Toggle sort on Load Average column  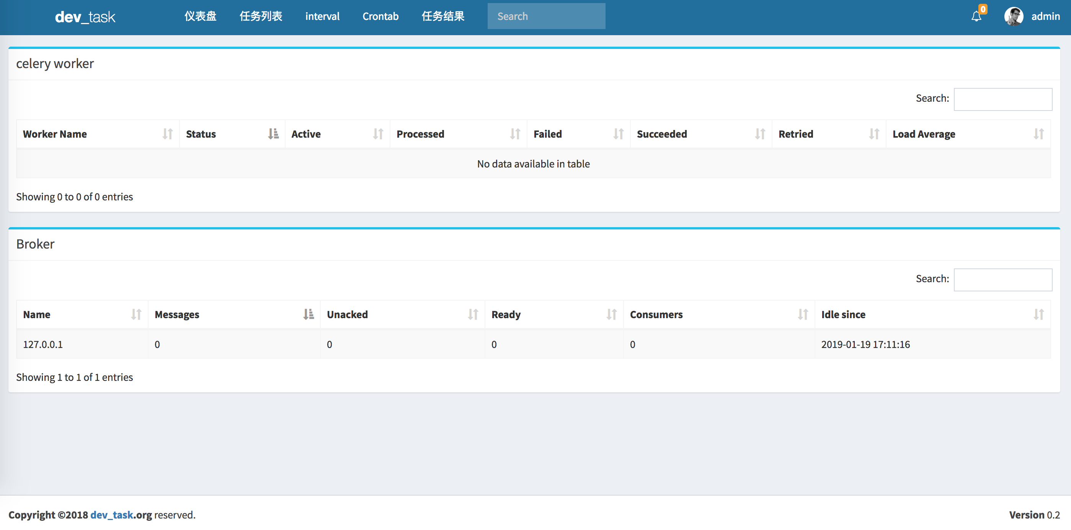click(x=1038, y=134)
